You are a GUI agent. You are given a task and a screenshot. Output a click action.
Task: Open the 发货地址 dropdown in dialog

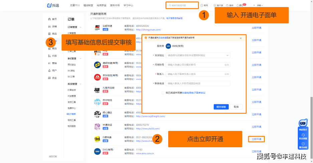[x=198, y=56]
